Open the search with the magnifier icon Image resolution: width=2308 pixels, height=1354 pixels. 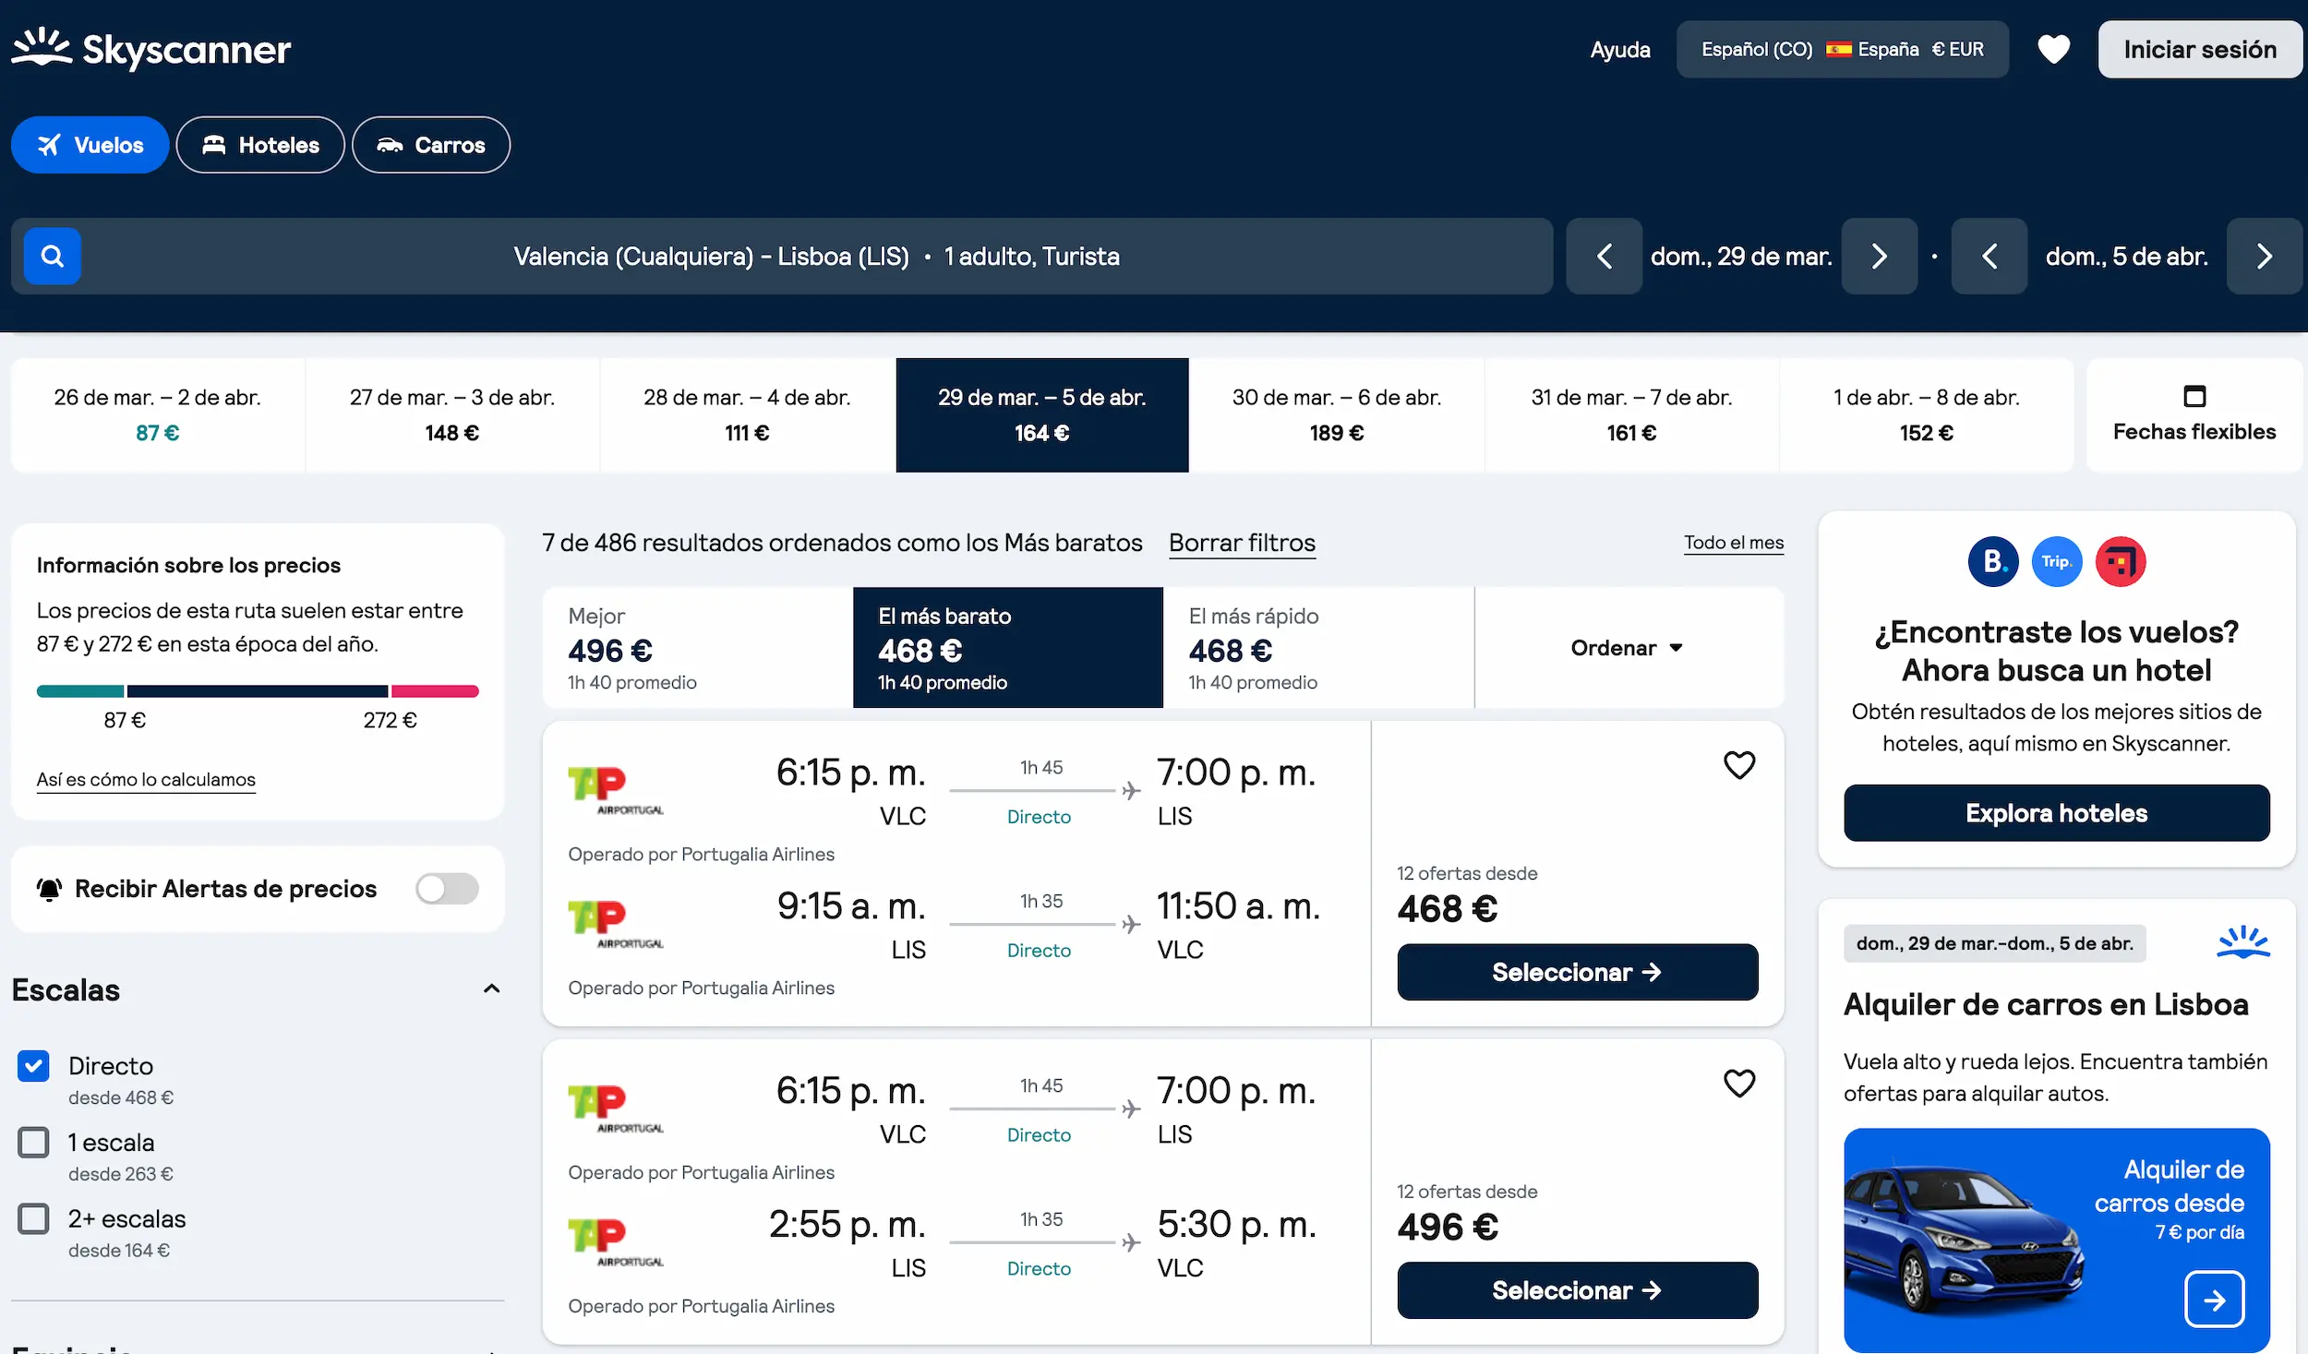(52, 256)
